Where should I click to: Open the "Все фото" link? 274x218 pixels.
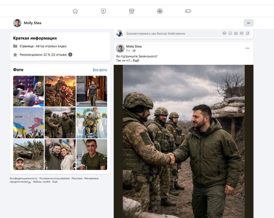(100, 70)
